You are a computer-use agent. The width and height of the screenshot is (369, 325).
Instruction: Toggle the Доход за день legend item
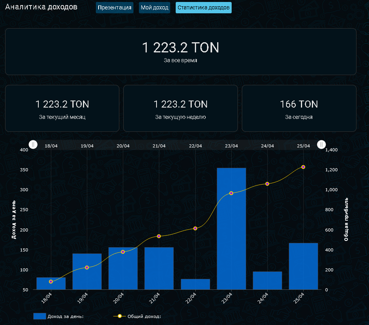click(x=59, y=316)
